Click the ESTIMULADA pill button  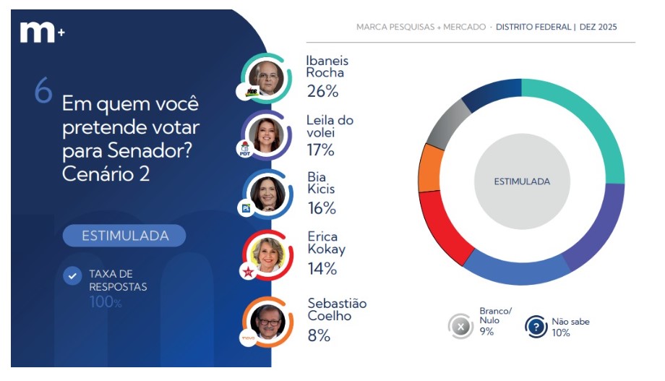[124, 236]
